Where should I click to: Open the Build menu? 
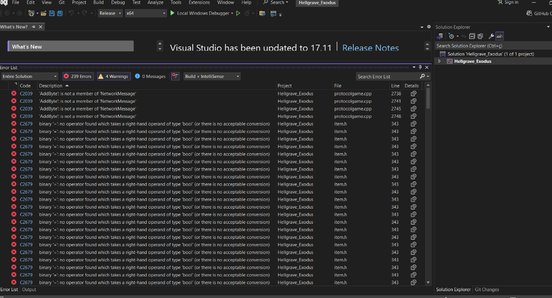(x=98, y=3)
